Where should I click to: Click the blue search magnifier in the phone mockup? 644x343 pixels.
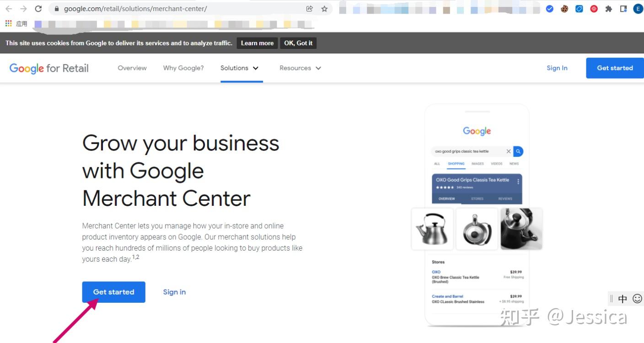[518, 151]
